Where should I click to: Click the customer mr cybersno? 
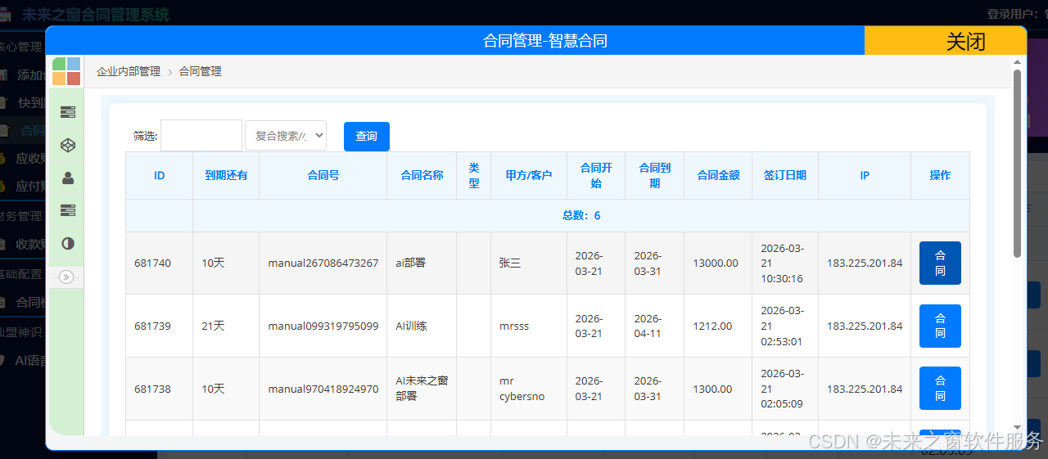tap(522, 389)
